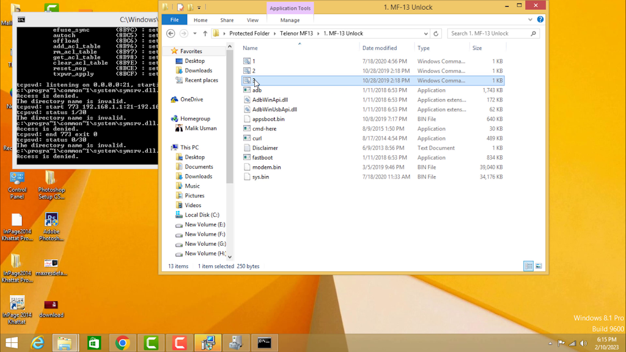Open Explorer help question mark icon

pos(540,20)
